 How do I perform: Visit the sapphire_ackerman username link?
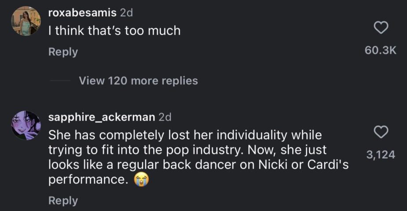[x=101, y=117]
